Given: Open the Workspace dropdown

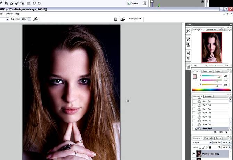Looking at the screenshot, I should (135, 19).
